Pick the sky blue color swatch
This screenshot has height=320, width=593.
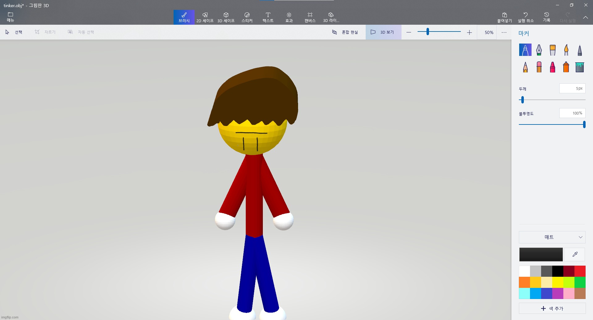(x=536, y=293)
